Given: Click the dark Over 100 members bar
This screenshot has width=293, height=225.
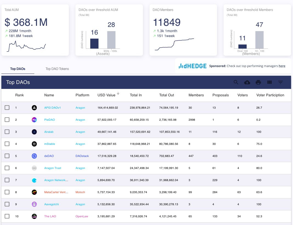Looking at the screenshot, I should pos(242,47).
